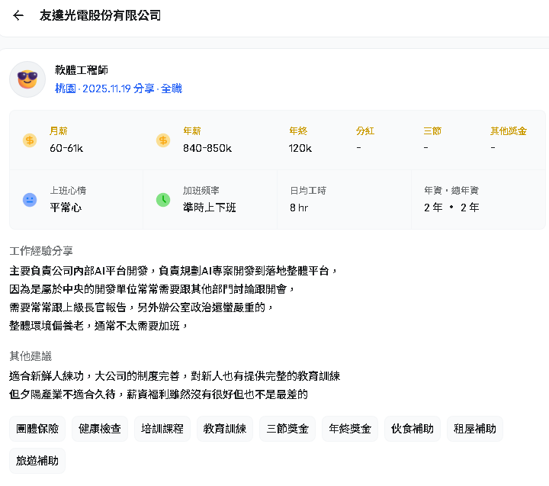549x486 pixels.
Task: Click the dollar coin icon beside 年薪
Action: 163,140
